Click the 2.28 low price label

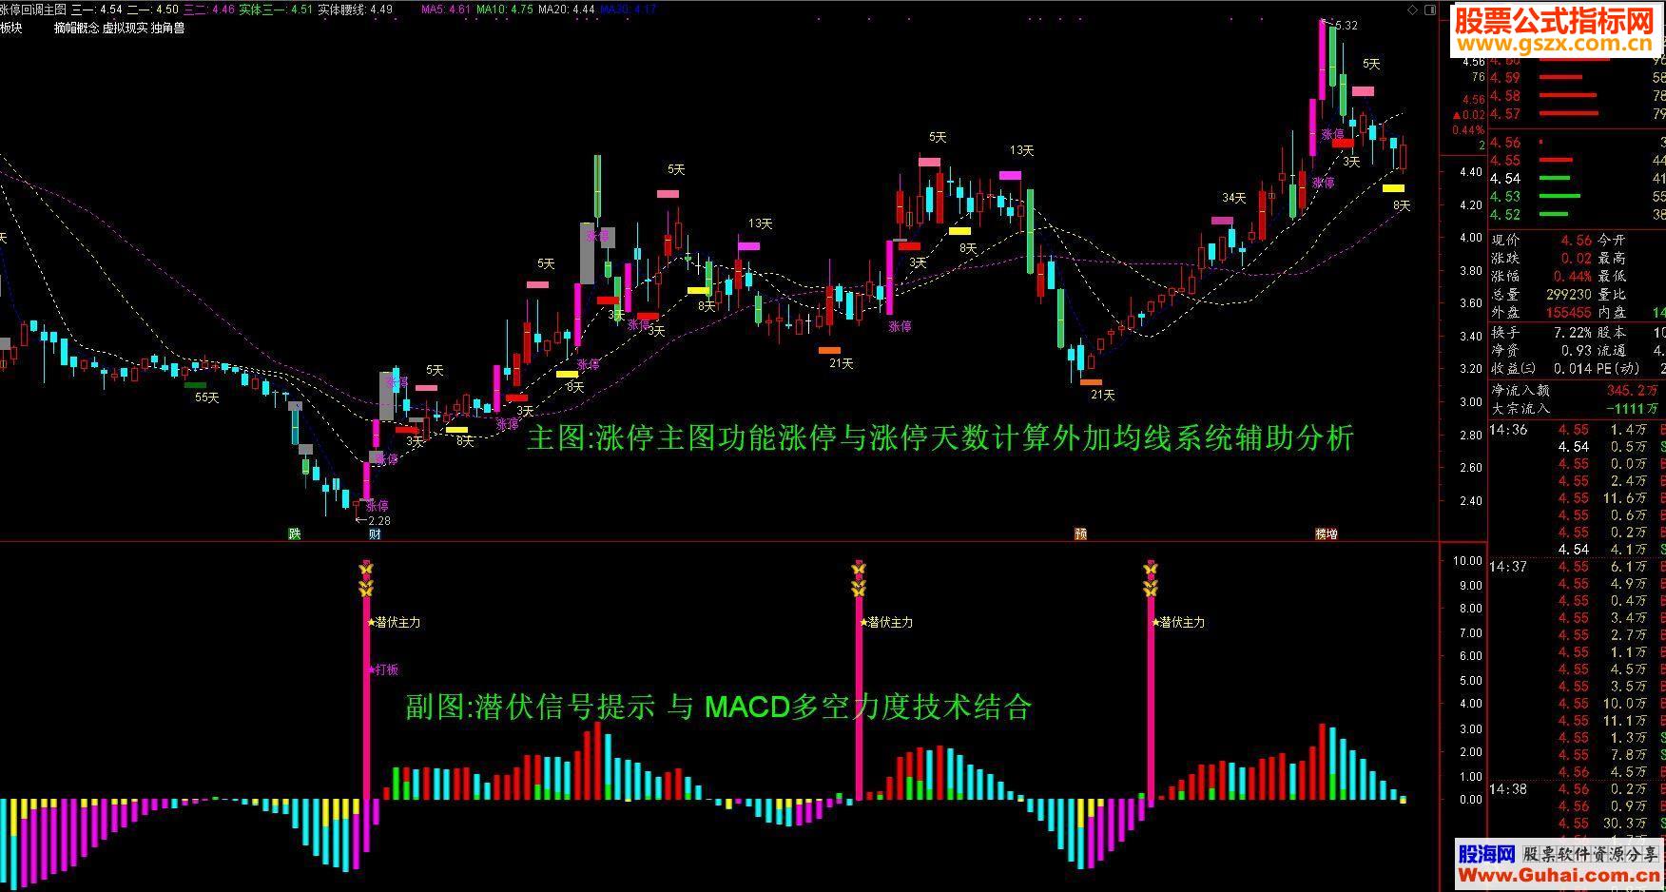click(378, 520)
